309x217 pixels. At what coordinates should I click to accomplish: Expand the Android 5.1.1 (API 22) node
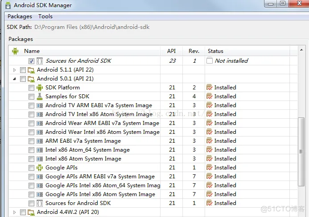click(14, 70)
